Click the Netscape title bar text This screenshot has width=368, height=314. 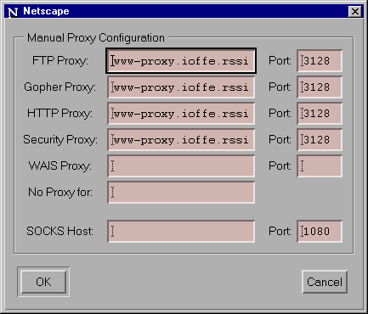click(46, 11)
